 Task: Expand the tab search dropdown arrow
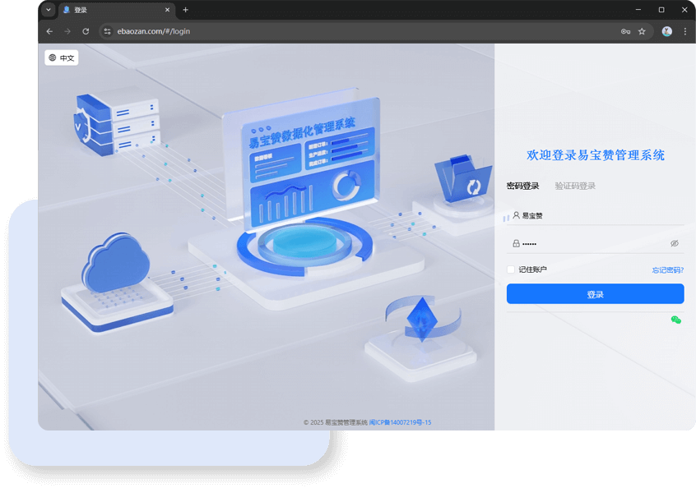(48, 10)
